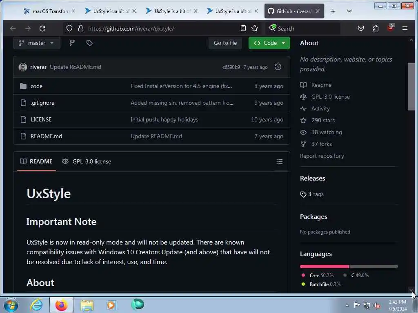Click the C++ 50.7% language
The height and width of the screenshot is (313, 418).
click(318, 276)
